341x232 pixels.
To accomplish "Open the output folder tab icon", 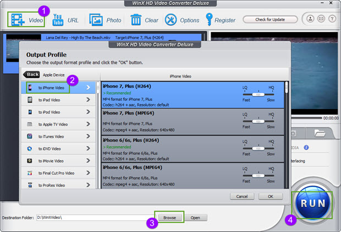I will click(x=320, y=133).
